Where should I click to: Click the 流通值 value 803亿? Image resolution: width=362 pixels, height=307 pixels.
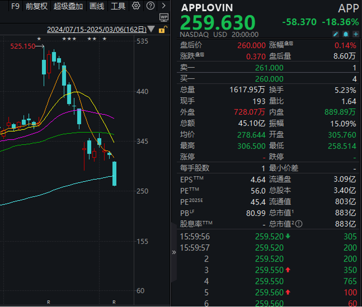tap(345, 201)
